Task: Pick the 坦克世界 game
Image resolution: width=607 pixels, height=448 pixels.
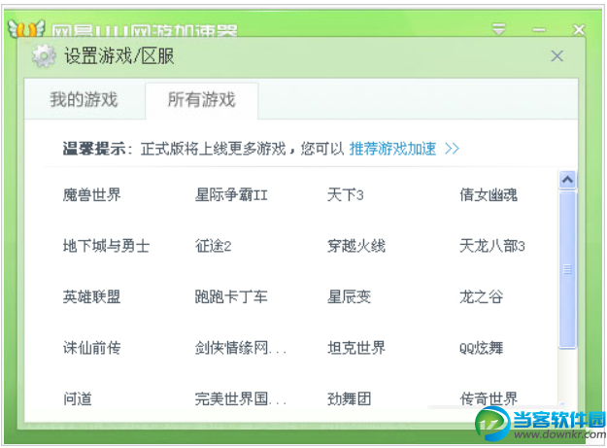Action: coord(356,348)
